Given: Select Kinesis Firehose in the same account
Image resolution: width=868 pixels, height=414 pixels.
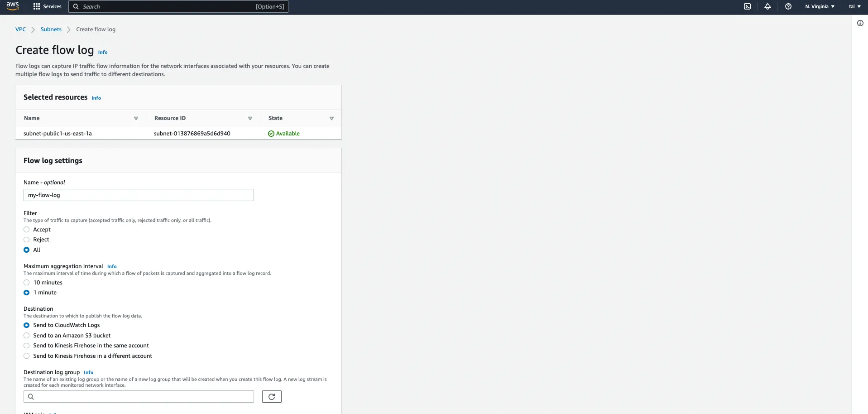Looking at the screenshot, I should [x=27, y=346].
